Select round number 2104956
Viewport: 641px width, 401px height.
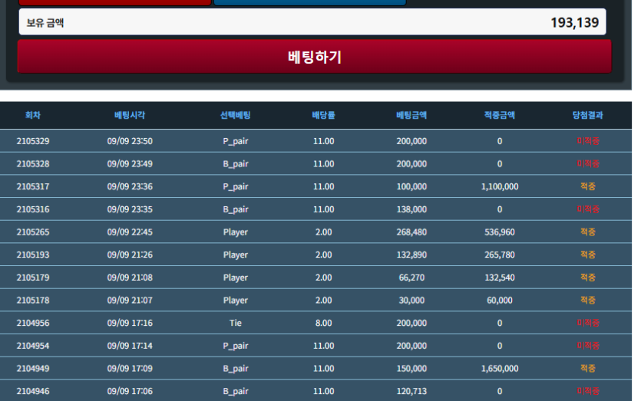(33, 323)
